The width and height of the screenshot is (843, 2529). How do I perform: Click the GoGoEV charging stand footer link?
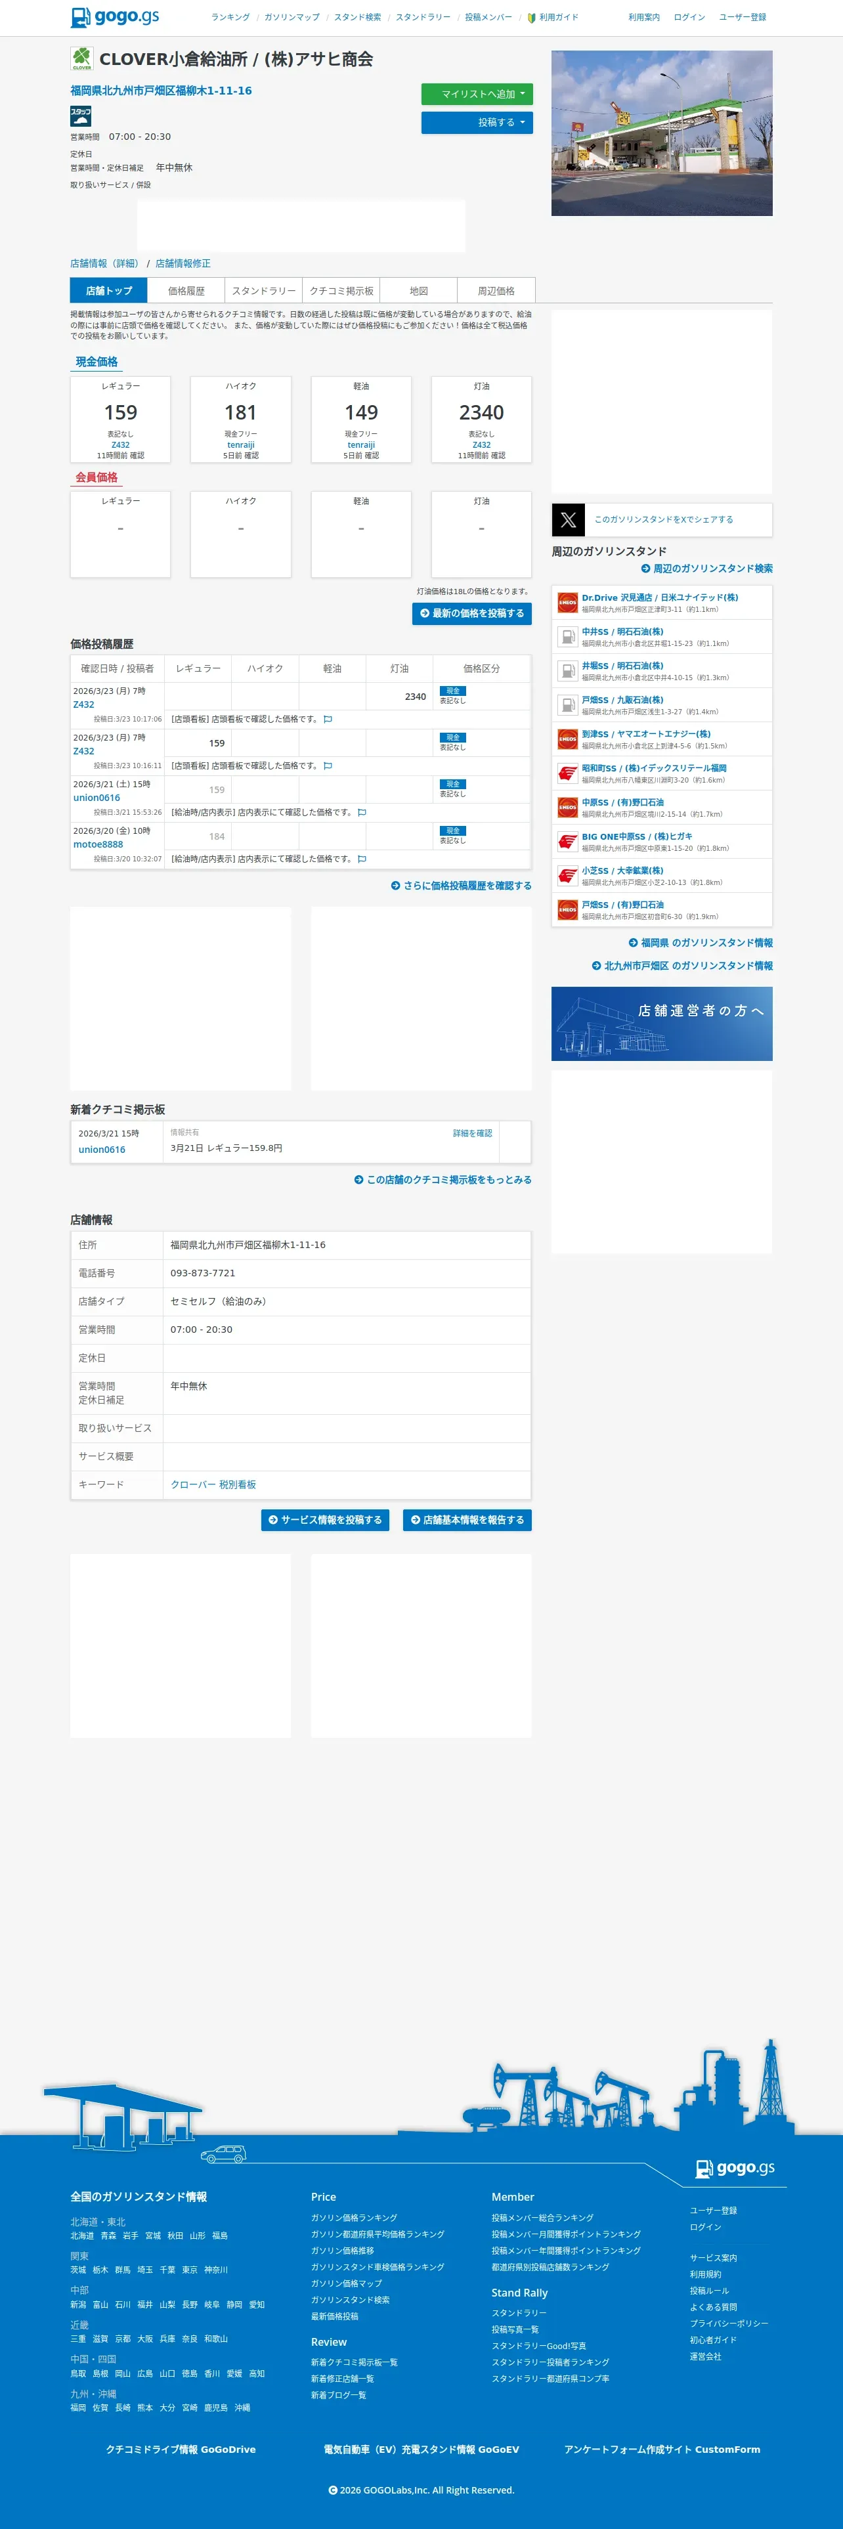[422, 2450]
